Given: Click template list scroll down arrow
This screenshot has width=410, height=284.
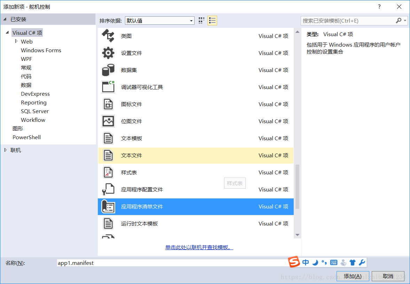Looking at the screenshot, I should tap(297, 235).
